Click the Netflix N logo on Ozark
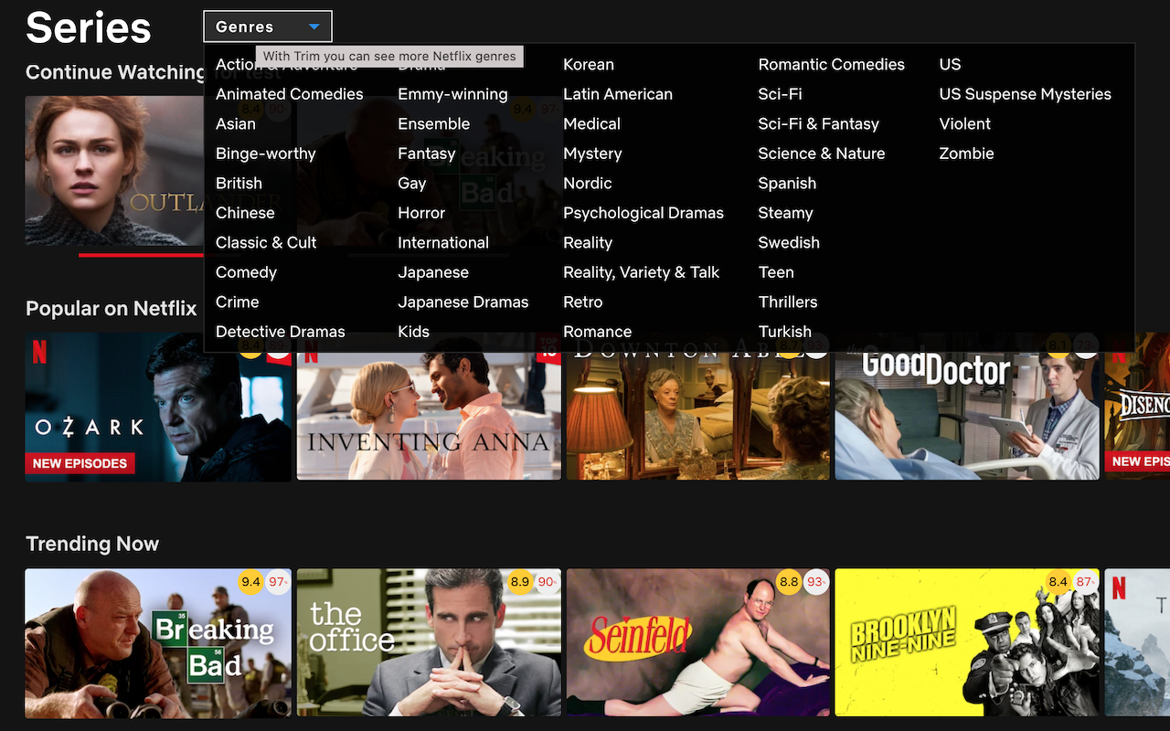Image resolution: width=1170 pixels, height=731 pixels. [39, 352]
